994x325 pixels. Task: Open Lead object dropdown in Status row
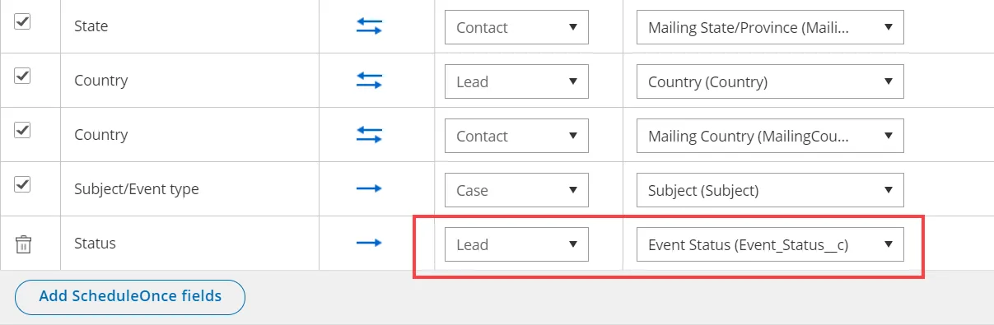click(516, 244)
